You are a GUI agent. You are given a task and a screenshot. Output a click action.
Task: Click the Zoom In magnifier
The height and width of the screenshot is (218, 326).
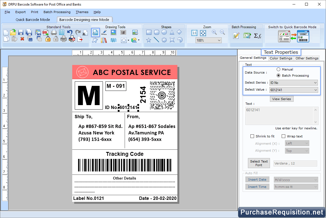tap(214, 32)
